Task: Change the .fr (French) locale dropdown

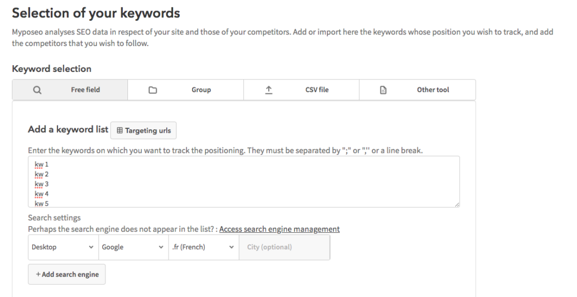Action: coord(204,247)
